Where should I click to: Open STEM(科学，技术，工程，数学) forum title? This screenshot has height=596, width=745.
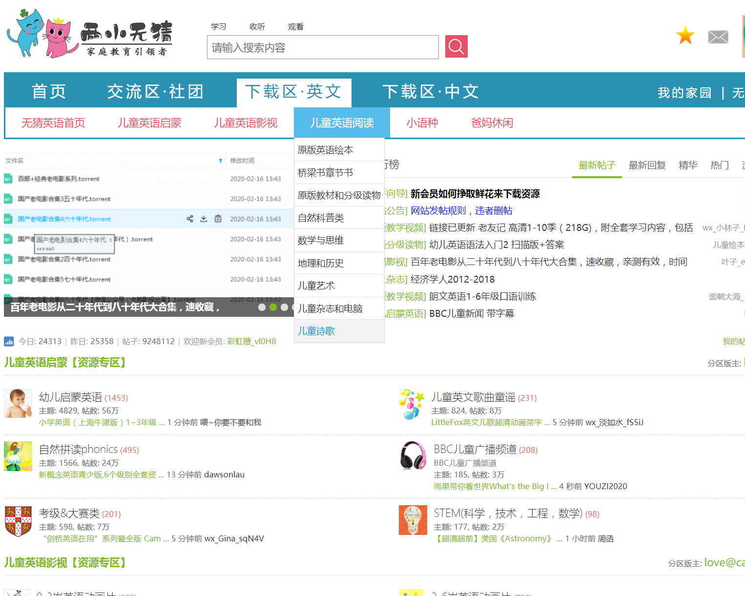tap(508, 513)
